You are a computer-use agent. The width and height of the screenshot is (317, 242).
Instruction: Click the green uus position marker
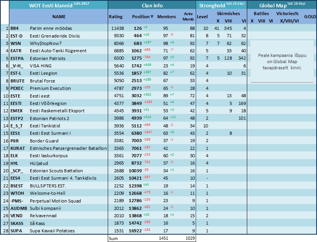pos(146,184)
